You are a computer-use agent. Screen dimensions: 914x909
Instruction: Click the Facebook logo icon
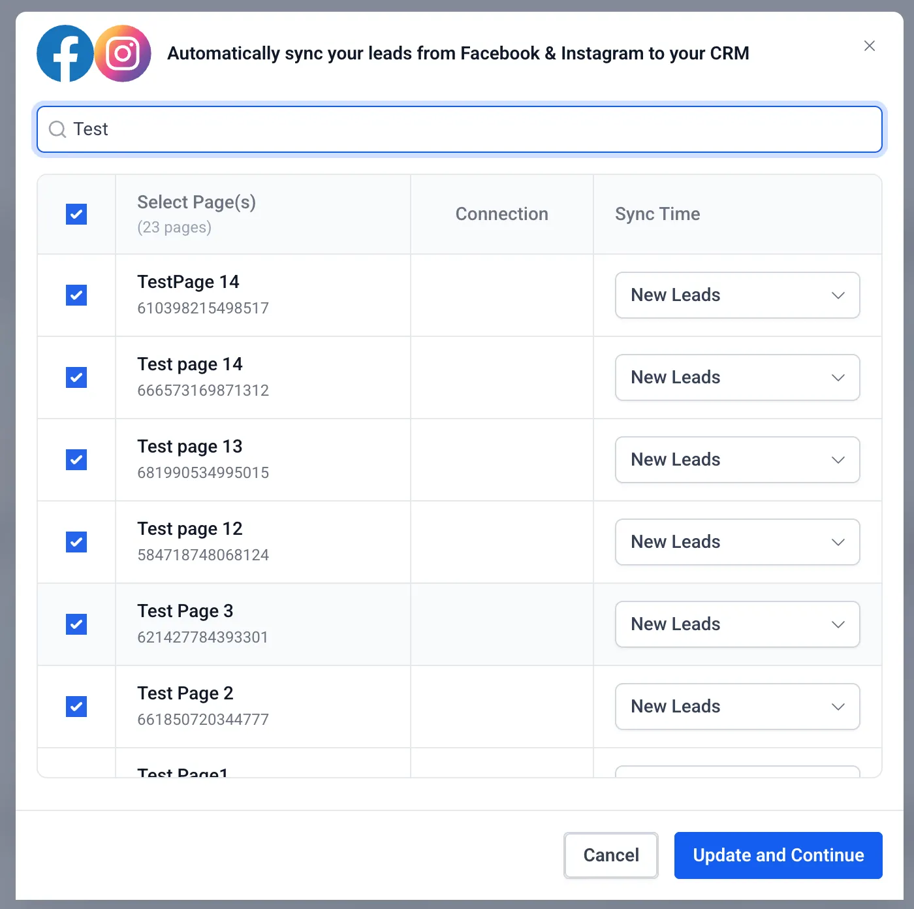pos(65,54)
